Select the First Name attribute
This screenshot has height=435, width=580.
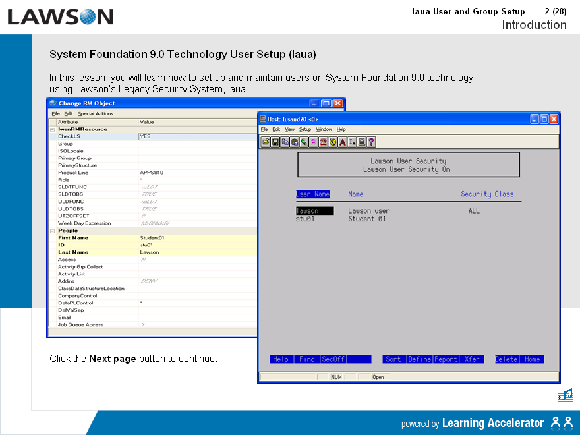point(73,238)
